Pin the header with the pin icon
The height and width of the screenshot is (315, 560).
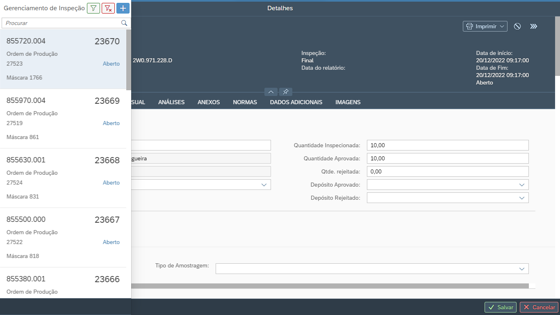[x=286, y=92]
